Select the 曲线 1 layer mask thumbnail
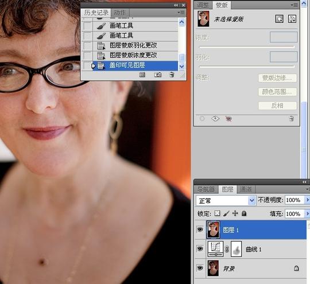The width and height of the screenshot is (310, 284). pyautogui.click(x=237, y=249)
